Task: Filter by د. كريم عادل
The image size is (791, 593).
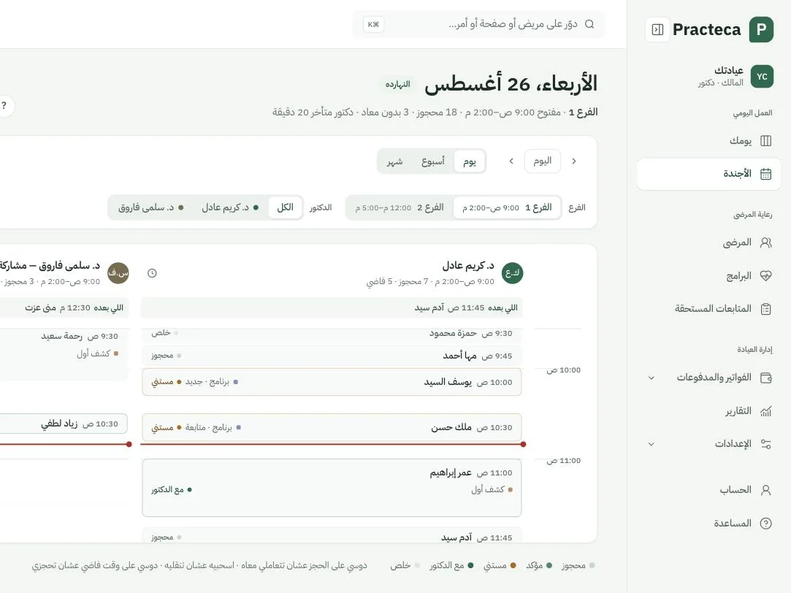Action: tap(230, 207)
